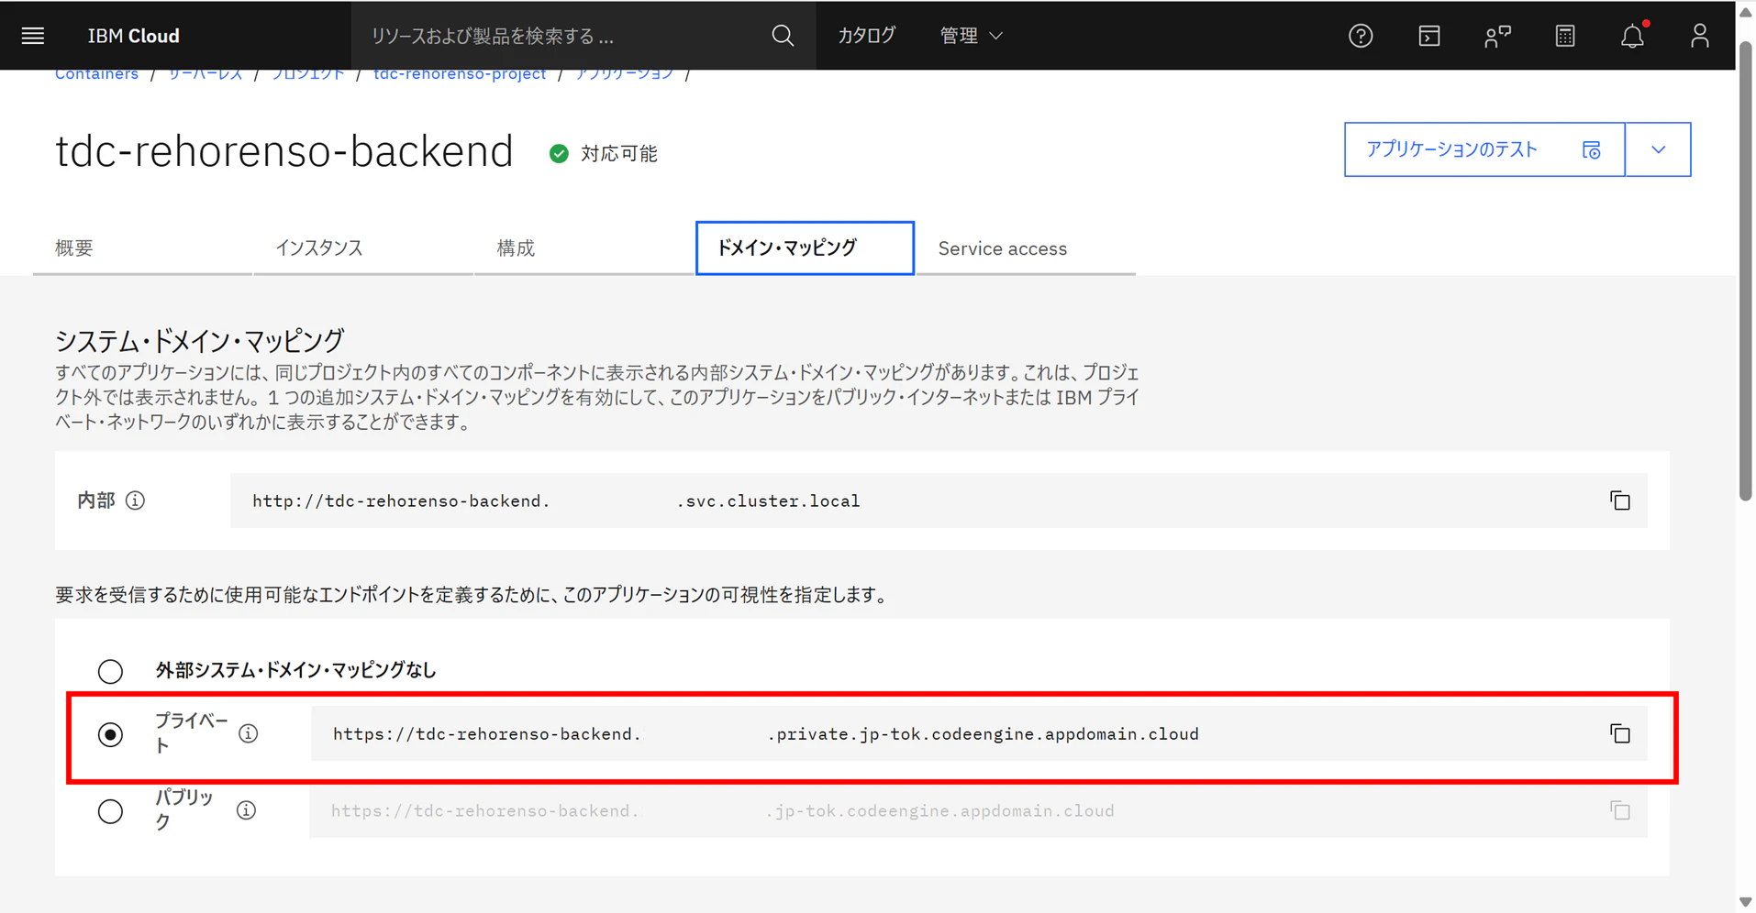
Task: Click the scrollbar down arrow
Action: coord(1746,902)
